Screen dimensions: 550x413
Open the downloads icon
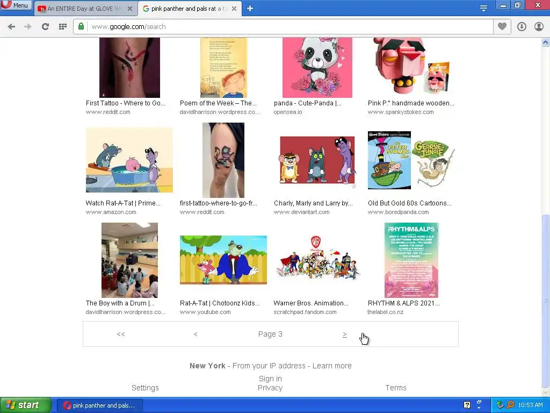(522, 27)
